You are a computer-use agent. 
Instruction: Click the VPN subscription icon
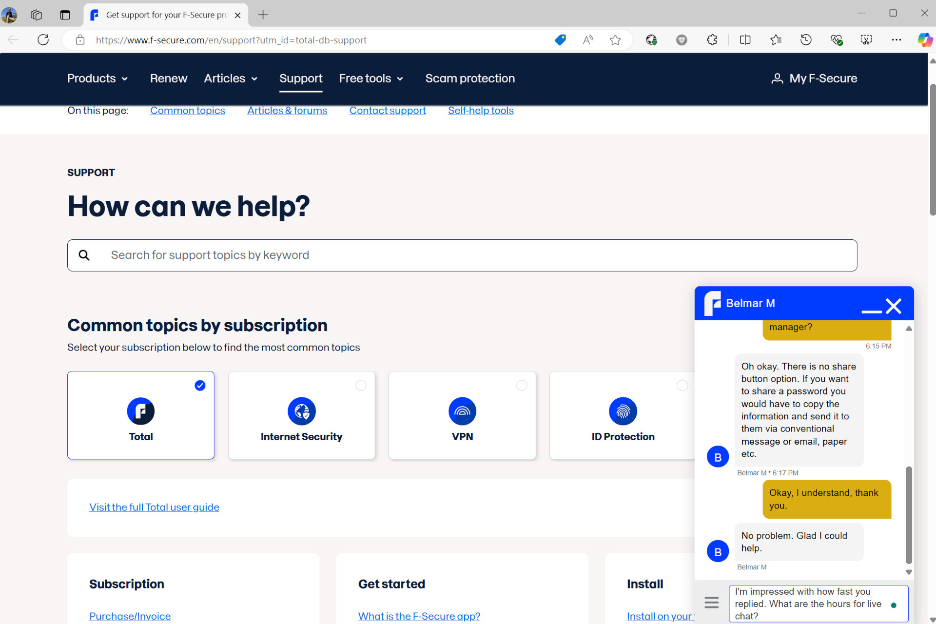(x=463, y=410)
